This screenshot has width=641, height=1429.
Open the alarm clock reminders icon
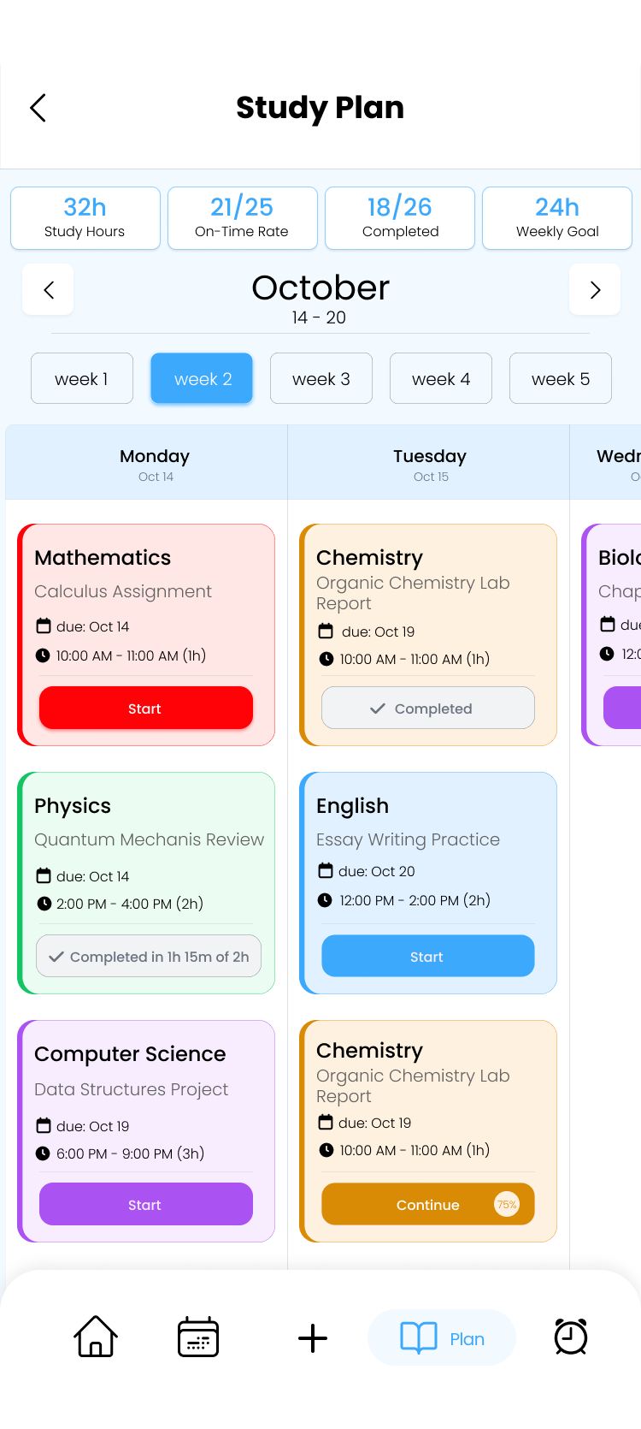570,1337
